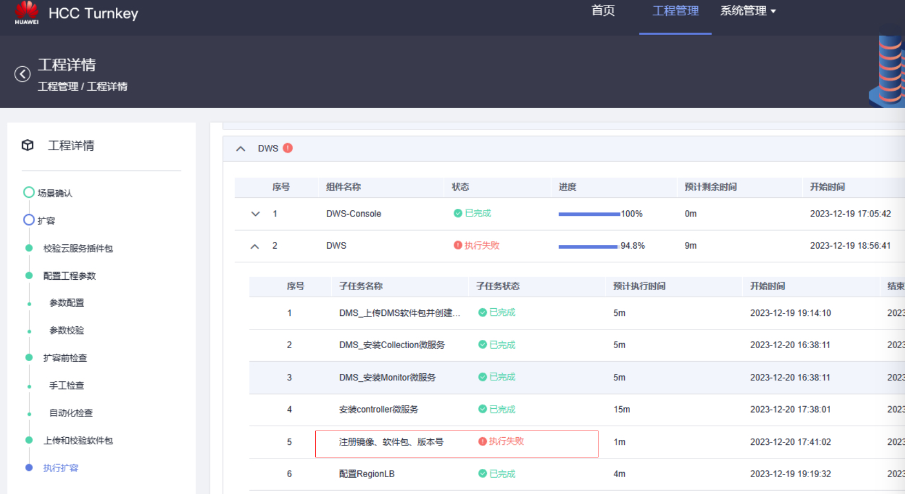Click the green check icon for DMS_安装Collection微服务
The width and height of the screenshot is (905, 494).
click(483, 345)
